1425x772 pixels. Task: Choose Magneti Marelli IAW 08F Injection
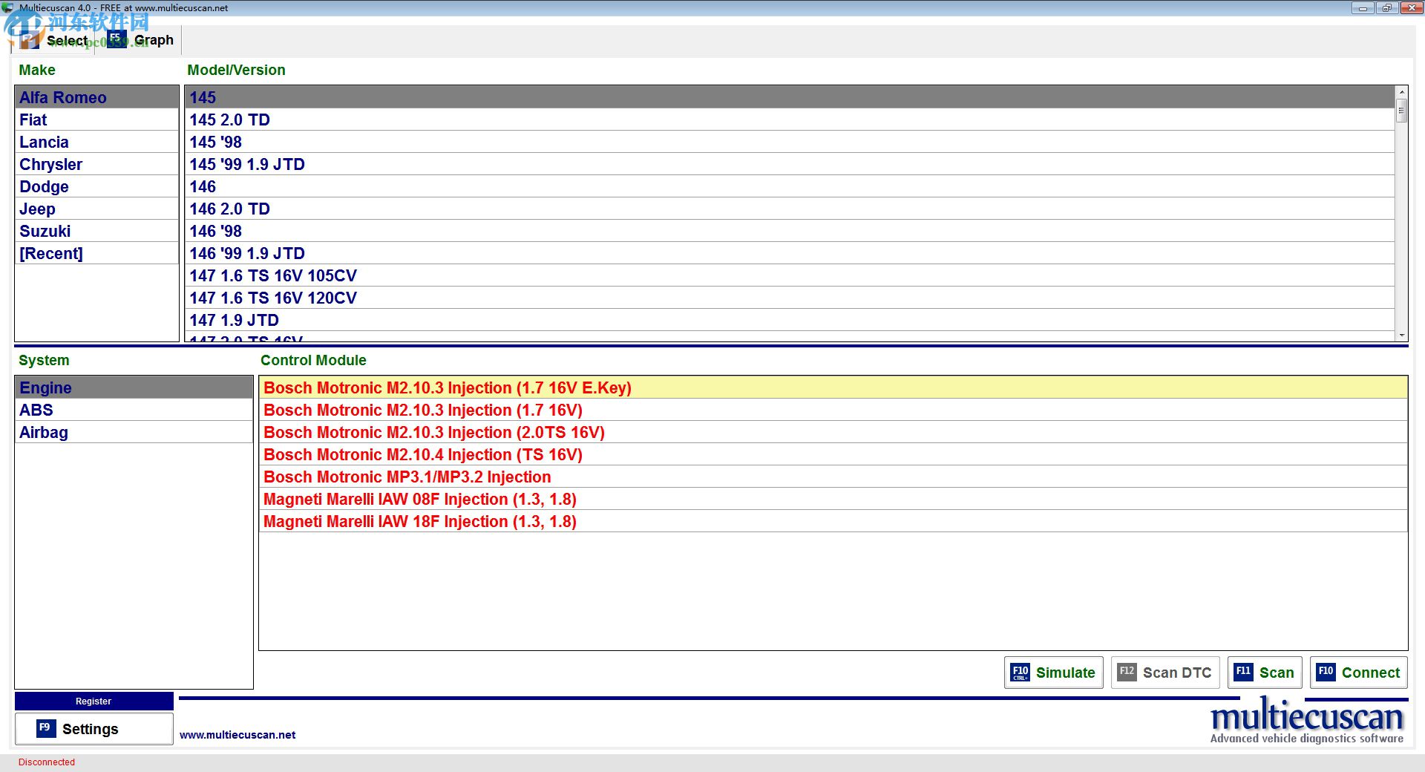(x=833, y=499)
